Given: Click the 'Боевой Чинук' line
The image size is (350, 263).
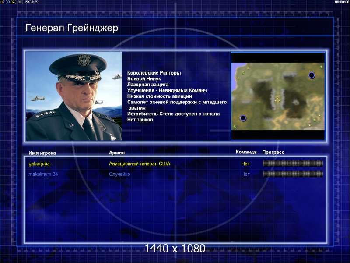Looking at the screenshot, I should [144, 79].
